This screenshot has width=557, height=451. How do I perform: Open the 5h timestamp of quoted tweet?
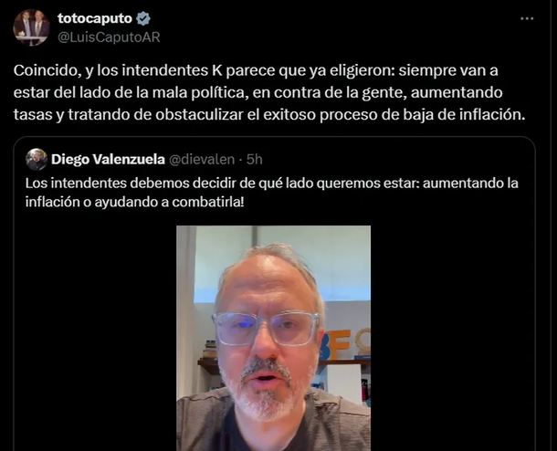pyautogui.click(x=255, y=160)
